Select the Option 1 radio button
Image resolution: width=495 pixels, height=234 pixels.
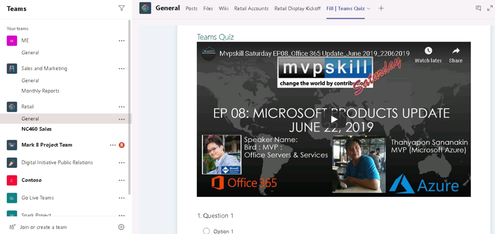click(x=206, y=231)
